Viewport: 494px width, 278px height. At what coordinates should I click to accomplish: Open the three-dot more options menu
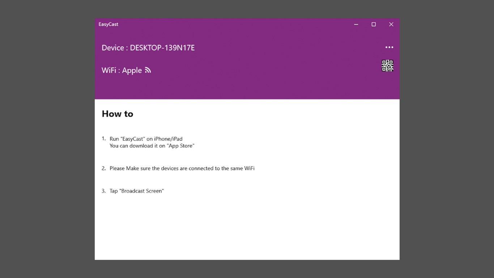389,47
